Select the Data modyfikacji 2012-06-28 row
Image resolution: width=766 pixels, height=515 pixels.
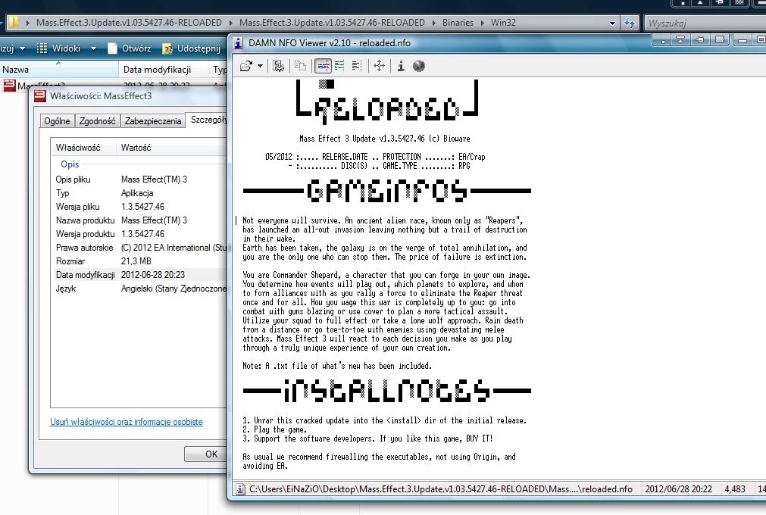(139, 275)
